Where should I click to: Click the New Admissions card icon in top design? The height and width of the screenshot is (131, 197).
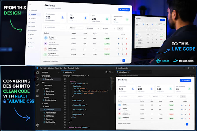pos(127,19)
